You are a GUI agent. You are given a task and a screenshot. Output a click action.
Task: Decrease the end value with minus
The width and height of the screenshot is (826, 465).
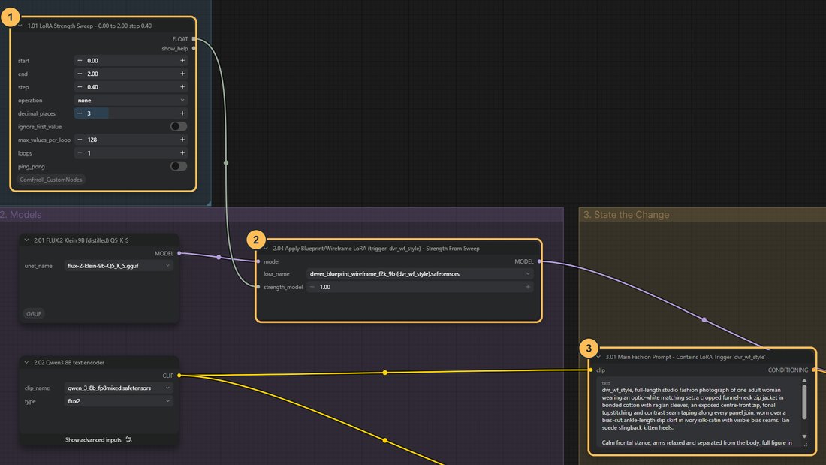coord(80,74)
